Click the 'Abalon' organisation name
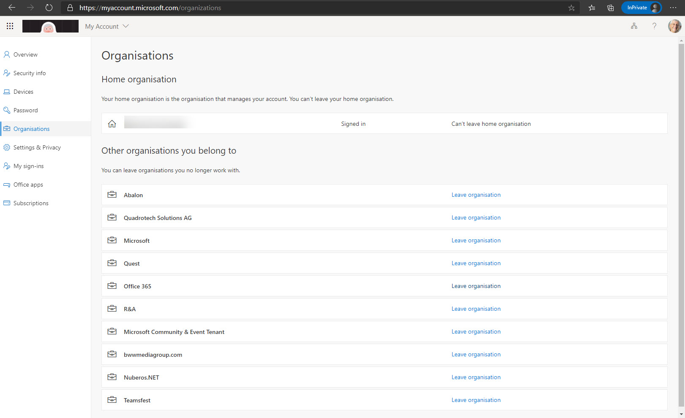Screen dimensions: 685x418 click(133, 195)
